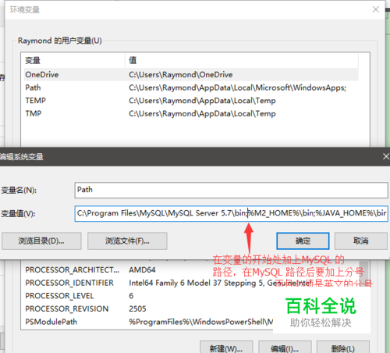Click the 变量值 input field
This screenshot has width=390, height=353.
(x=231, y=213)
